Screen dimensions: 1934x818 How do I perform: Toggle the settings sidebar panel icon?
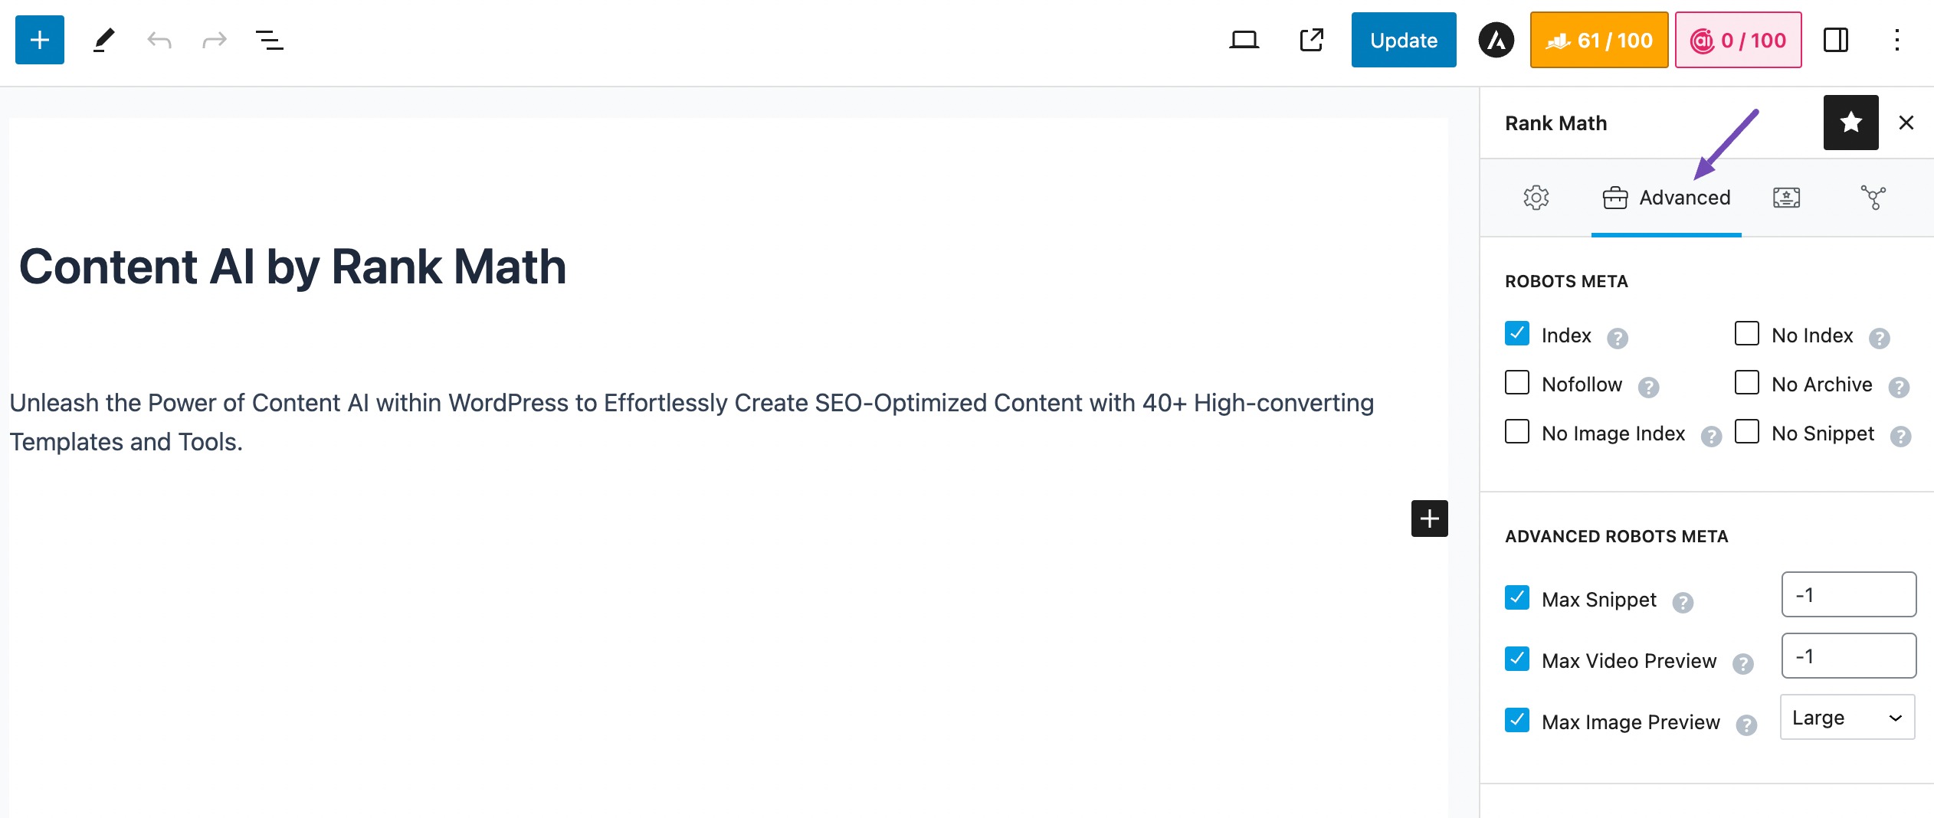1836,40
